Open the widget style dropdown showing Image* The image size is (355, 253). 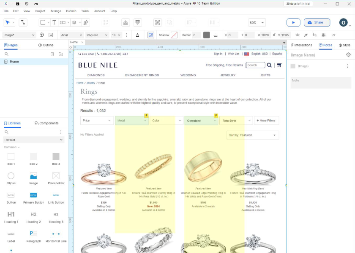tap(19, 35)
